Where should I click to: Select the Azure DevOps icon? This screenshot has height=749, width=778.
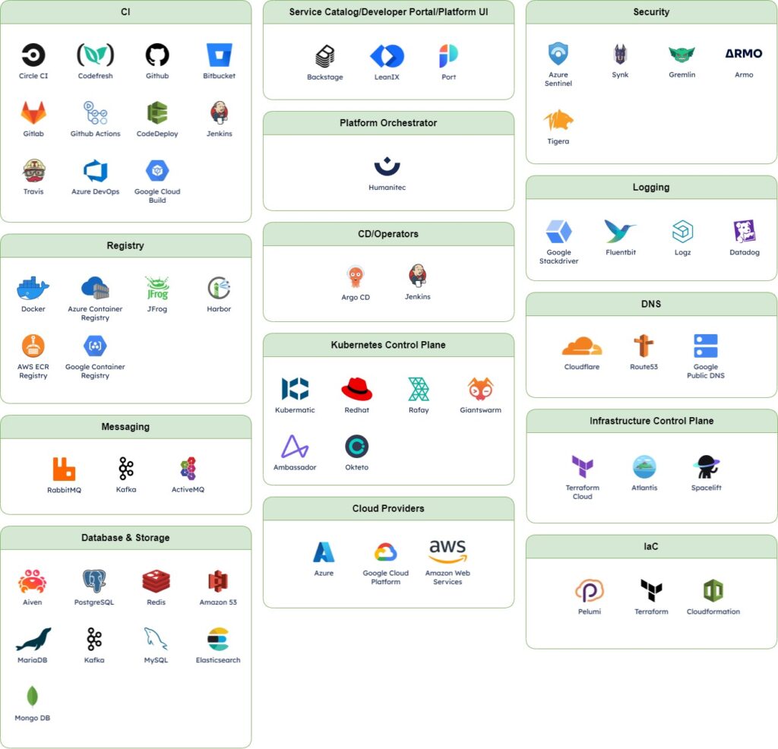[95, 171]
